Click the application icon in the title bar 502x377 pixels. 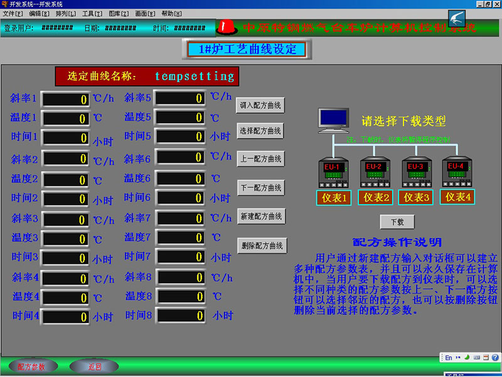coord(6,4)
